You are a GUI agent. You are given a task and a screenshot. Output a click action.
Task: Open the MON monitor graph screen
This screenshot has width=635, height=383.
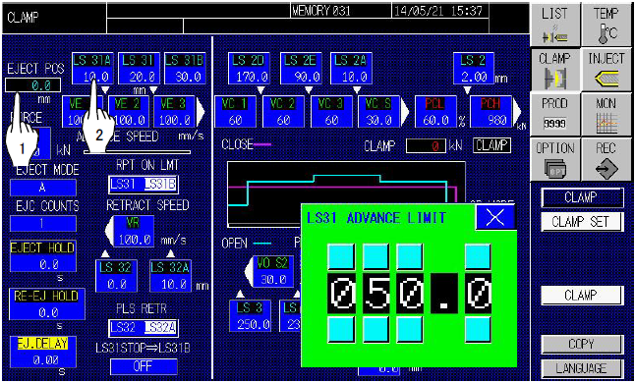tap(606, 115)
